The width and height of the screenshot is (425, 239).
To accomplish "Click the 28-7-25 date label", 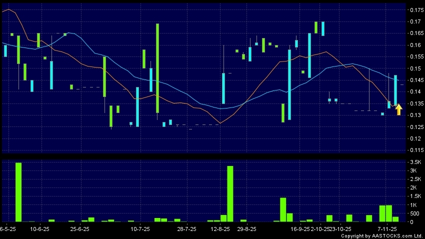I will tap(186, 228).
